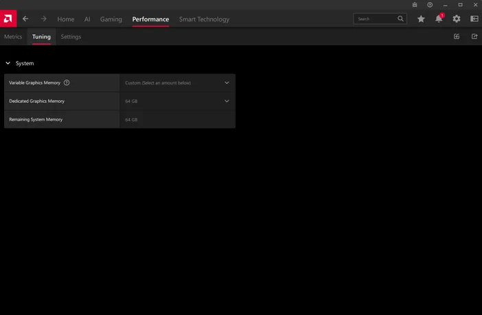Expand the Dedicated Graphics Memory dropdown
Image resolution: width=482 pixels, height=315 pixels.
(227, 101)
